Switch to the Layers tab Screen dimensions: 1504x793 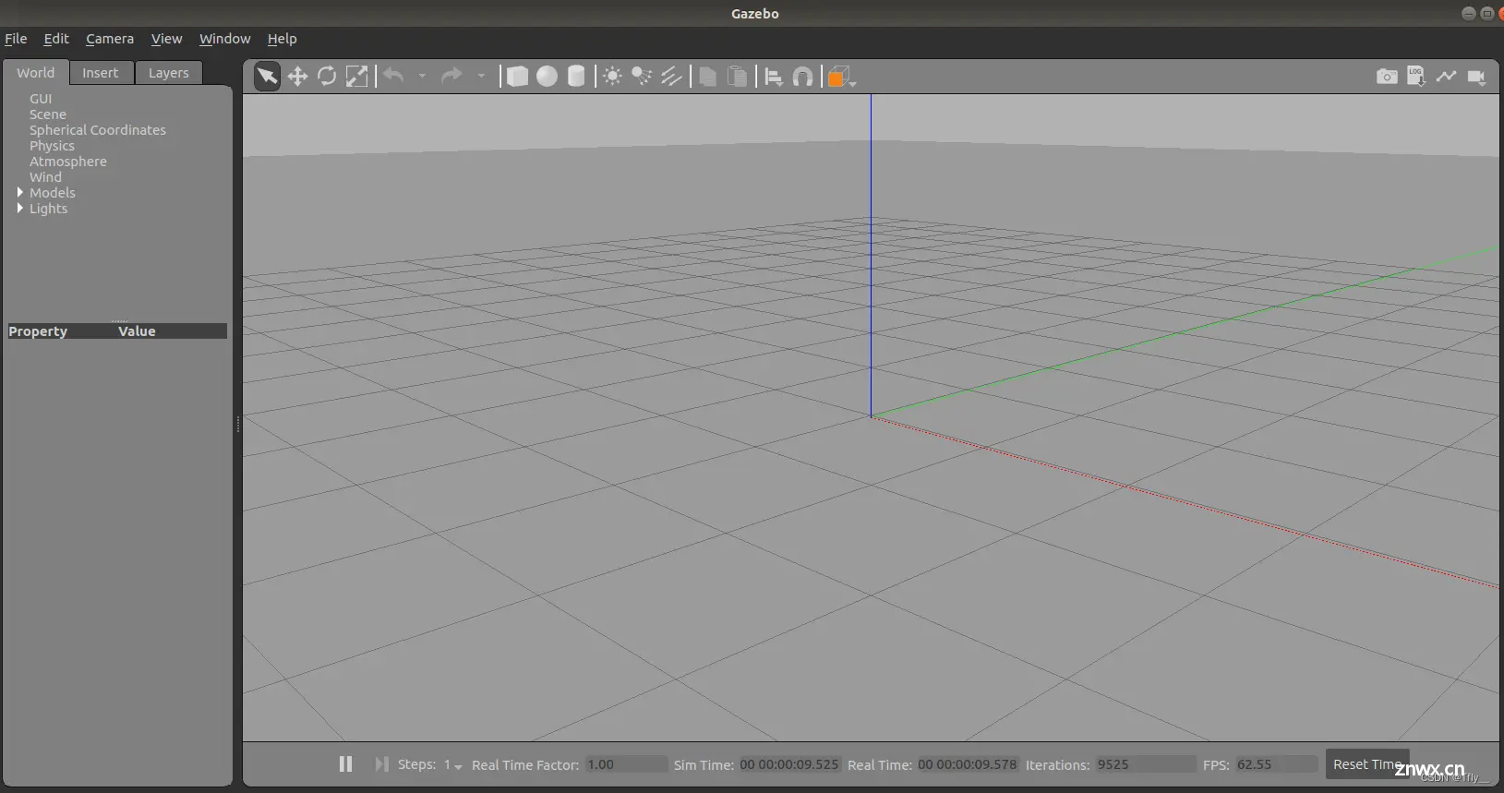click(x=168, y=73)
